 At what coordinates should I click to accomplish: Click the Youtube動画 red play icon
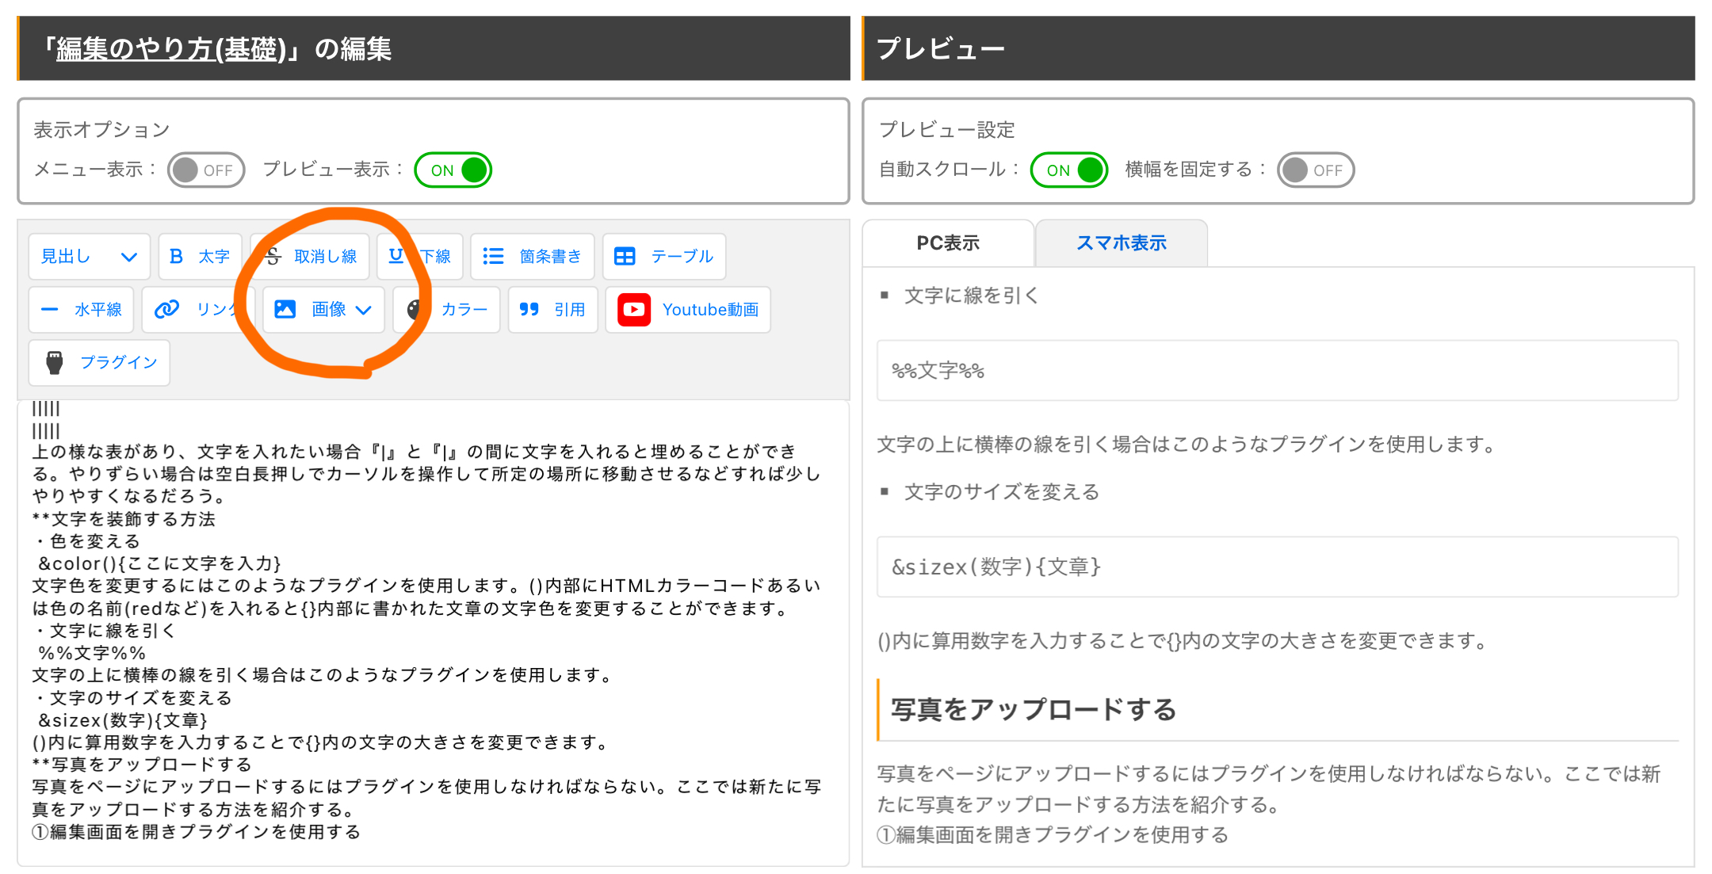click(633, 309)
